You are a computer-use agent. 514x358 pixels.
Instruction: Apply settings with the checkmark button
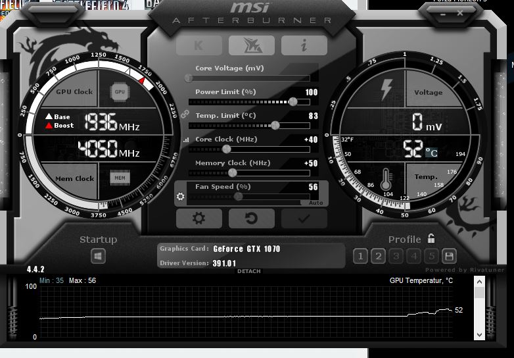[x=304, y=218]
